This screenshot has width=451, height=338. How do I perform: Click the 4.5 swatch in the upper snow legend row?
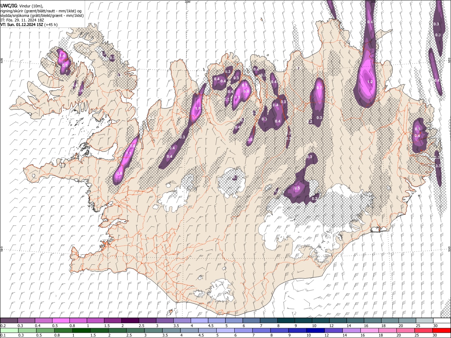click(216, 321)
